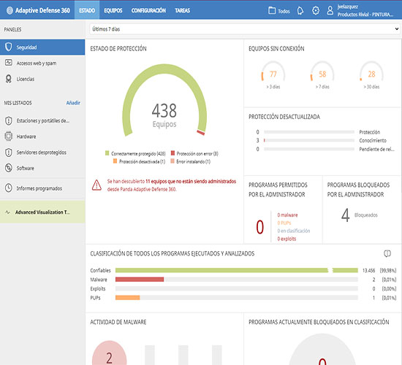
Task: Switch to the ESTADO tab
Action: tap(87, 10)
